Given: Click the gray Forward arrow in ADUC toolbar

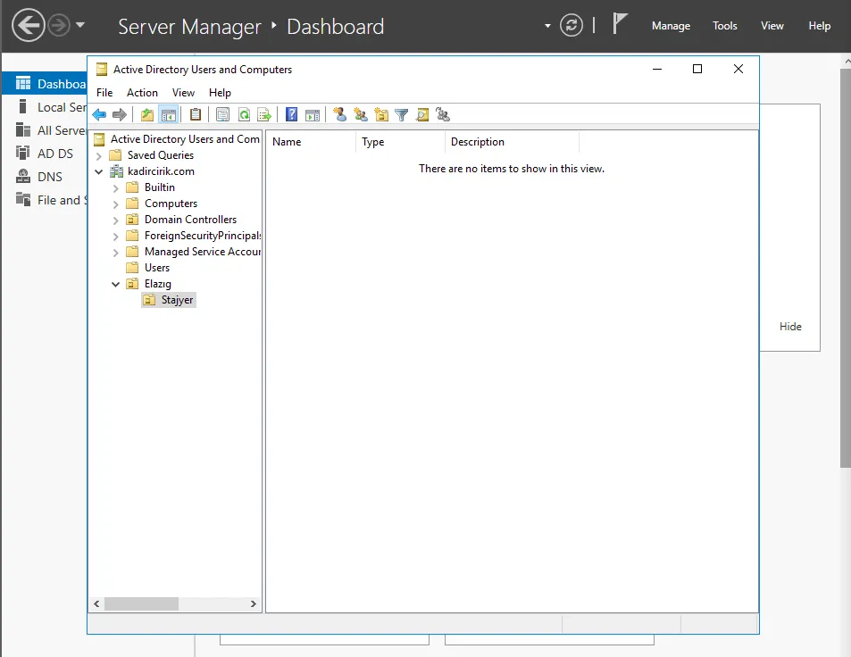Looking at the screenshot, I should coord(120,114).
